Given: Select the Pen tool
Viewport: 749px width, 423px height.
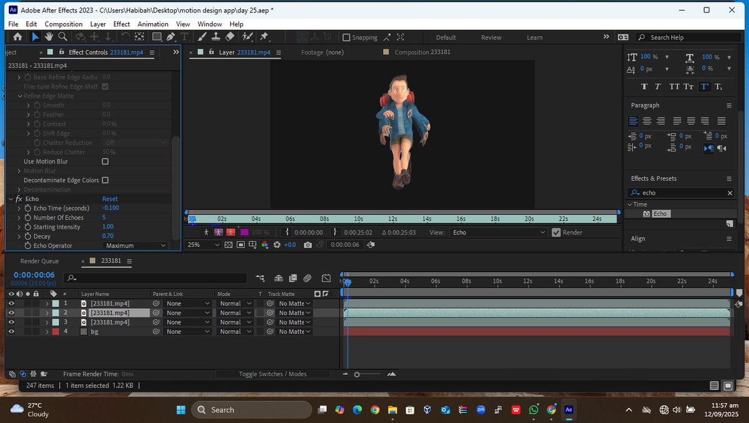Looking at the screenshot, I should coord(171,37).
